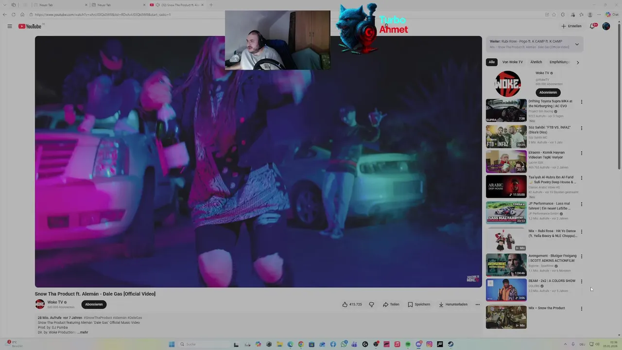Open JP Performance Lass mal fahren title
The width and height of the screenshot is (622, 350).
[x=550, y=206]
